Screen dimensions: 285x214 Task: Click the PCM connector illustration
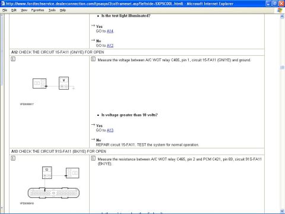pos(53,193)
